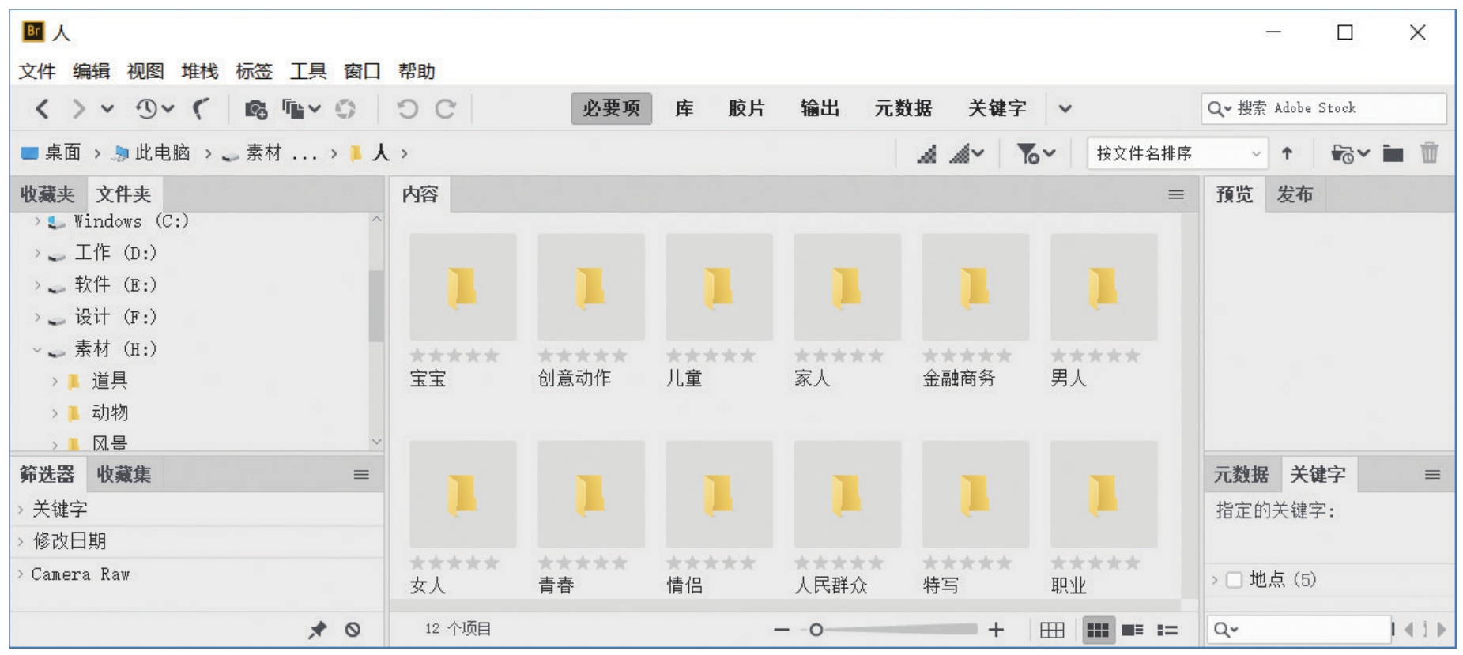Screen dimensions: 1463x655
Task: Expand the 工作 (D:) drive node
Action: tap(37, 253)
